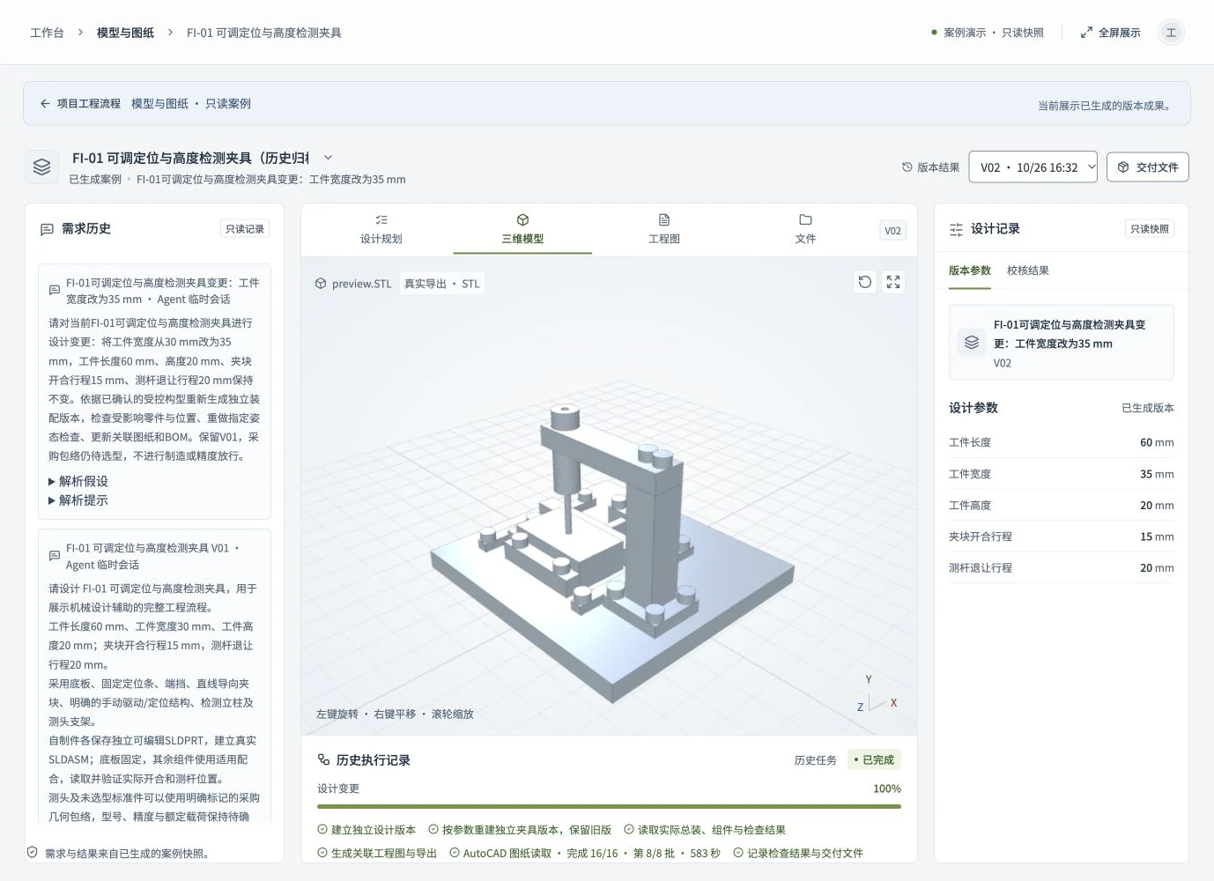Click the shield icon in the footer note

pos(33,853)
